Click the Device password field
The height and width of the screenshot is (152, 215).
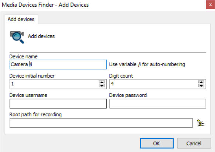coord(158,104)
